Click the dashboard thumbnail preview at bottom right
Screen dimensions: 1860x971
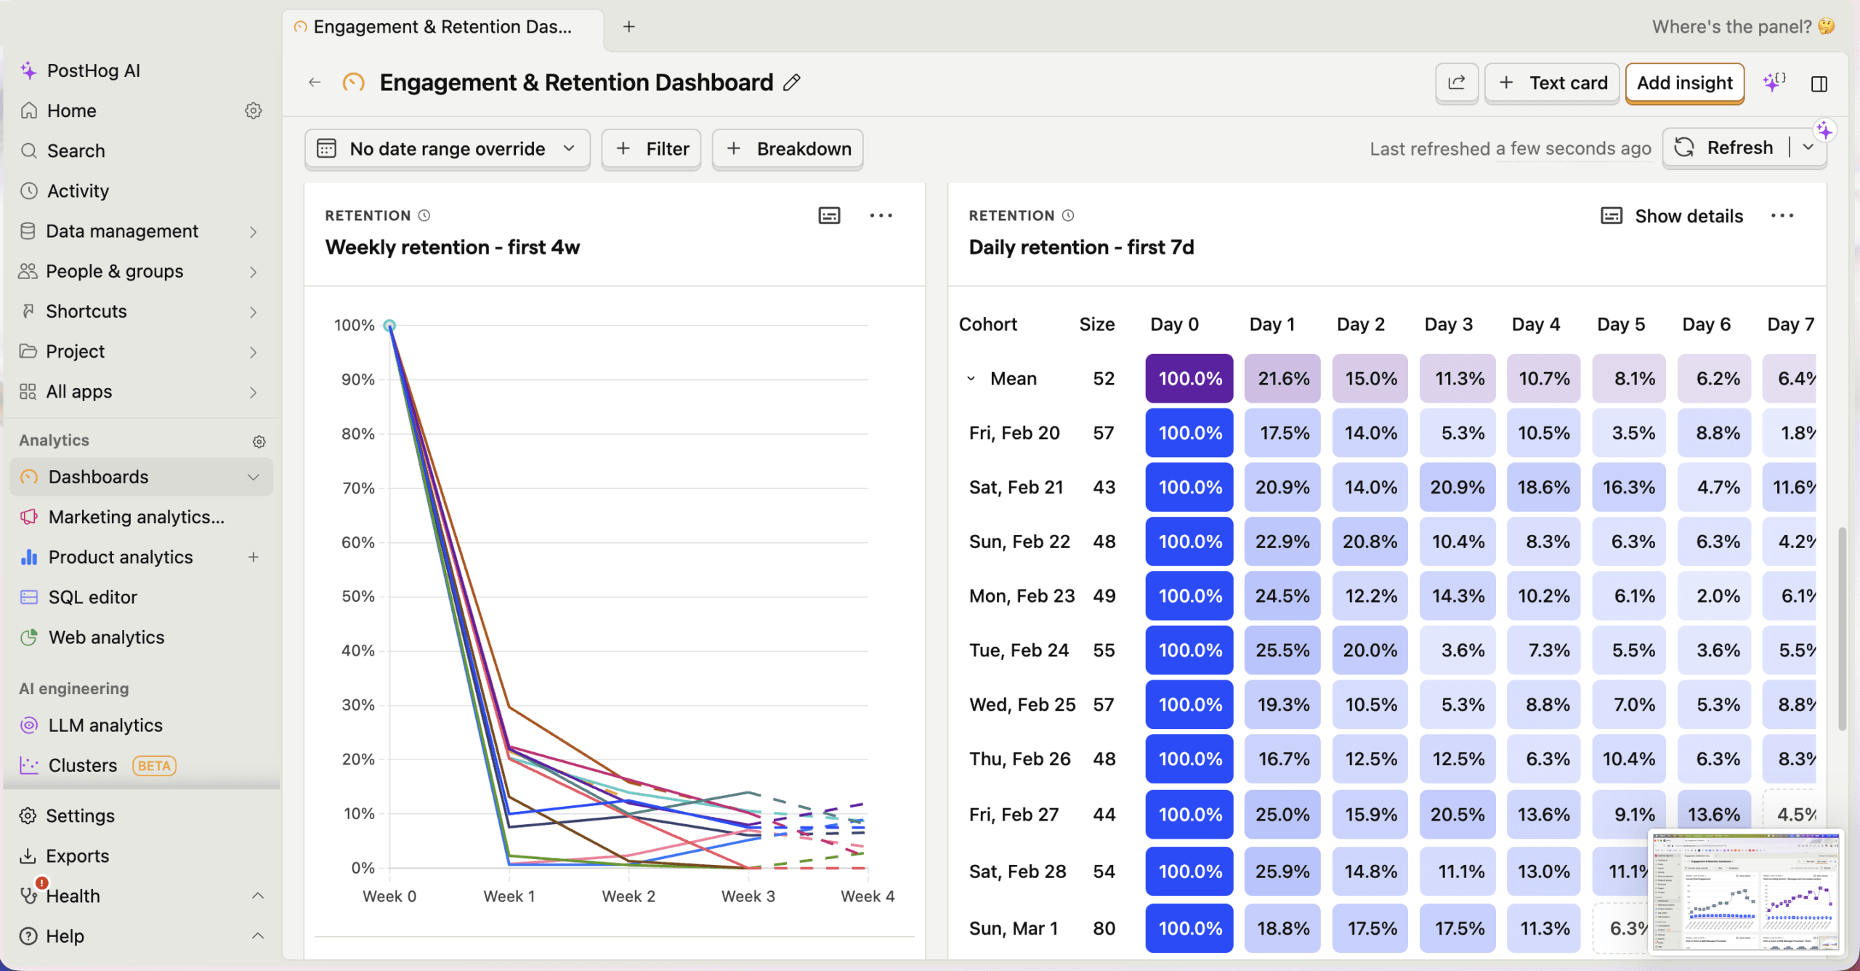point(1745,891)
